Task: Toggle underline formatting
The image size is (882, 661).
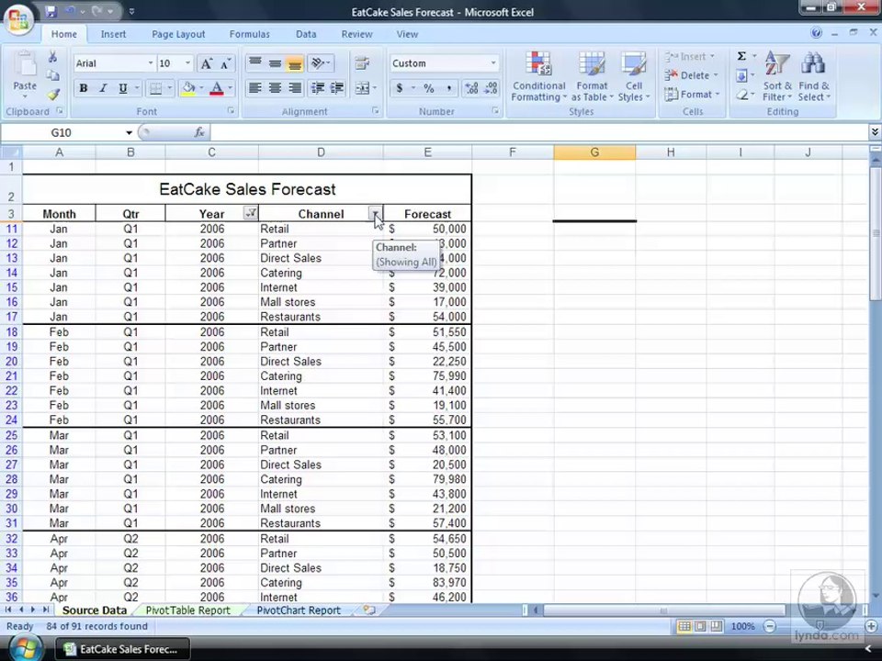Action: point(122,88)
